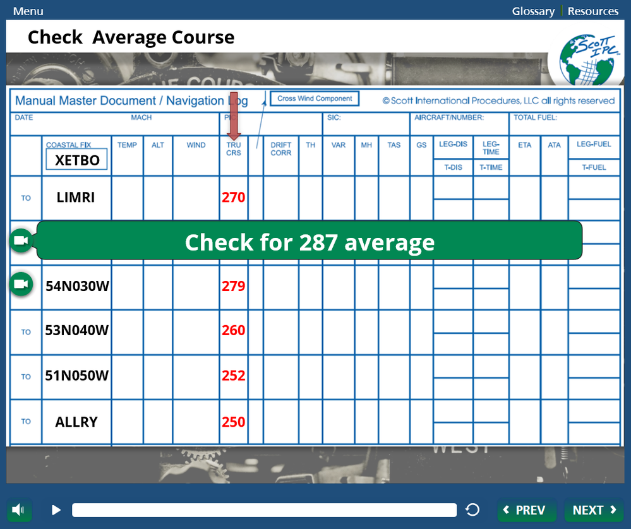
Task: Click the TO label beside 53N040W
Action: tap(26, 332)
